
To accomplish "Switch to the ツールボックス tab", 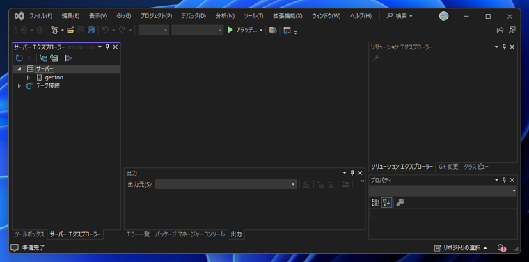I will tap(29, 234).
